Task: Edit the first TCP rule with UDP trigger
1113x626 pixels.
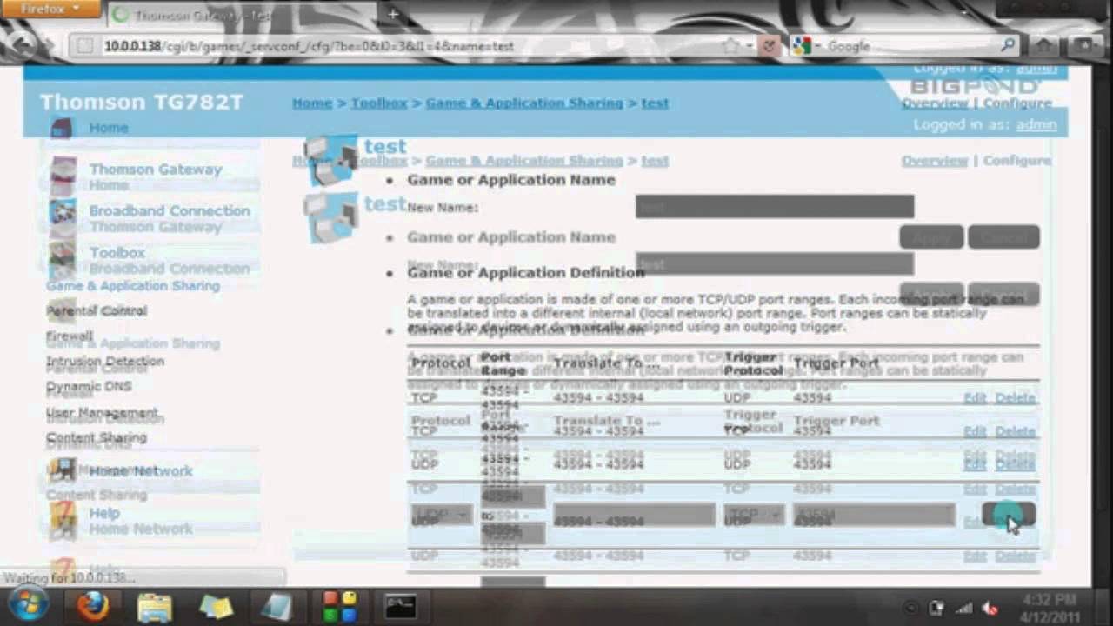Action: coord(975,398)
